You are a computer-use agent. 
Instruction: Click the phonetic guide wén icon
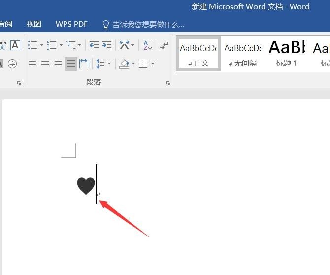[2, 45]
